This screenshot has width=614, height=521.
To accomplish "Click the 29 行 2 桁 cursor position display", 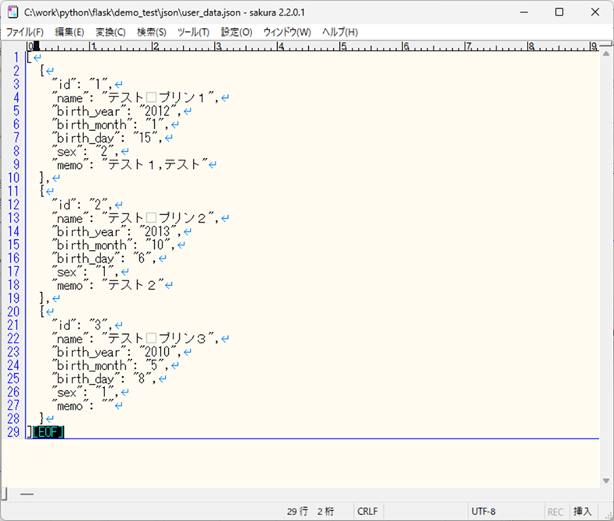I will 310,512.
